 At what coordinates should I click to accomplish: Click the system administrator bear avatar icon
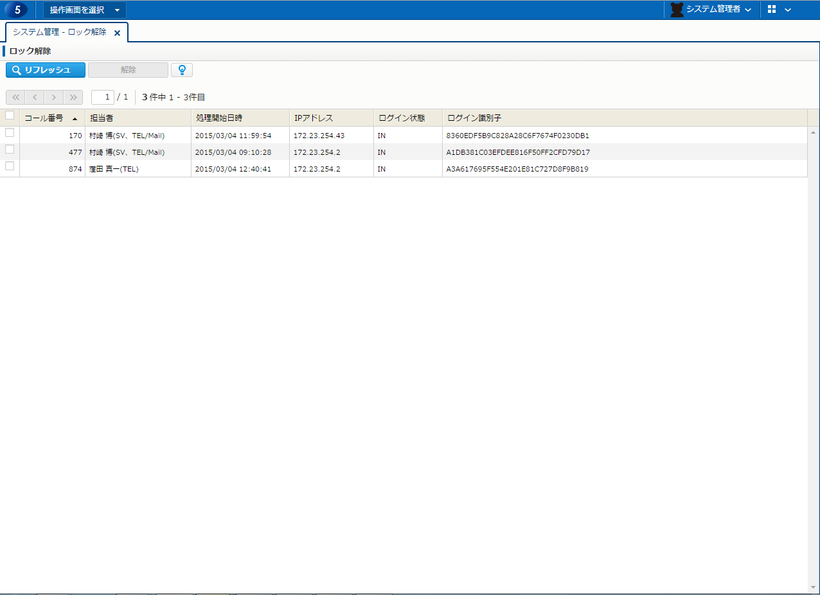click(x=677, y=10)
